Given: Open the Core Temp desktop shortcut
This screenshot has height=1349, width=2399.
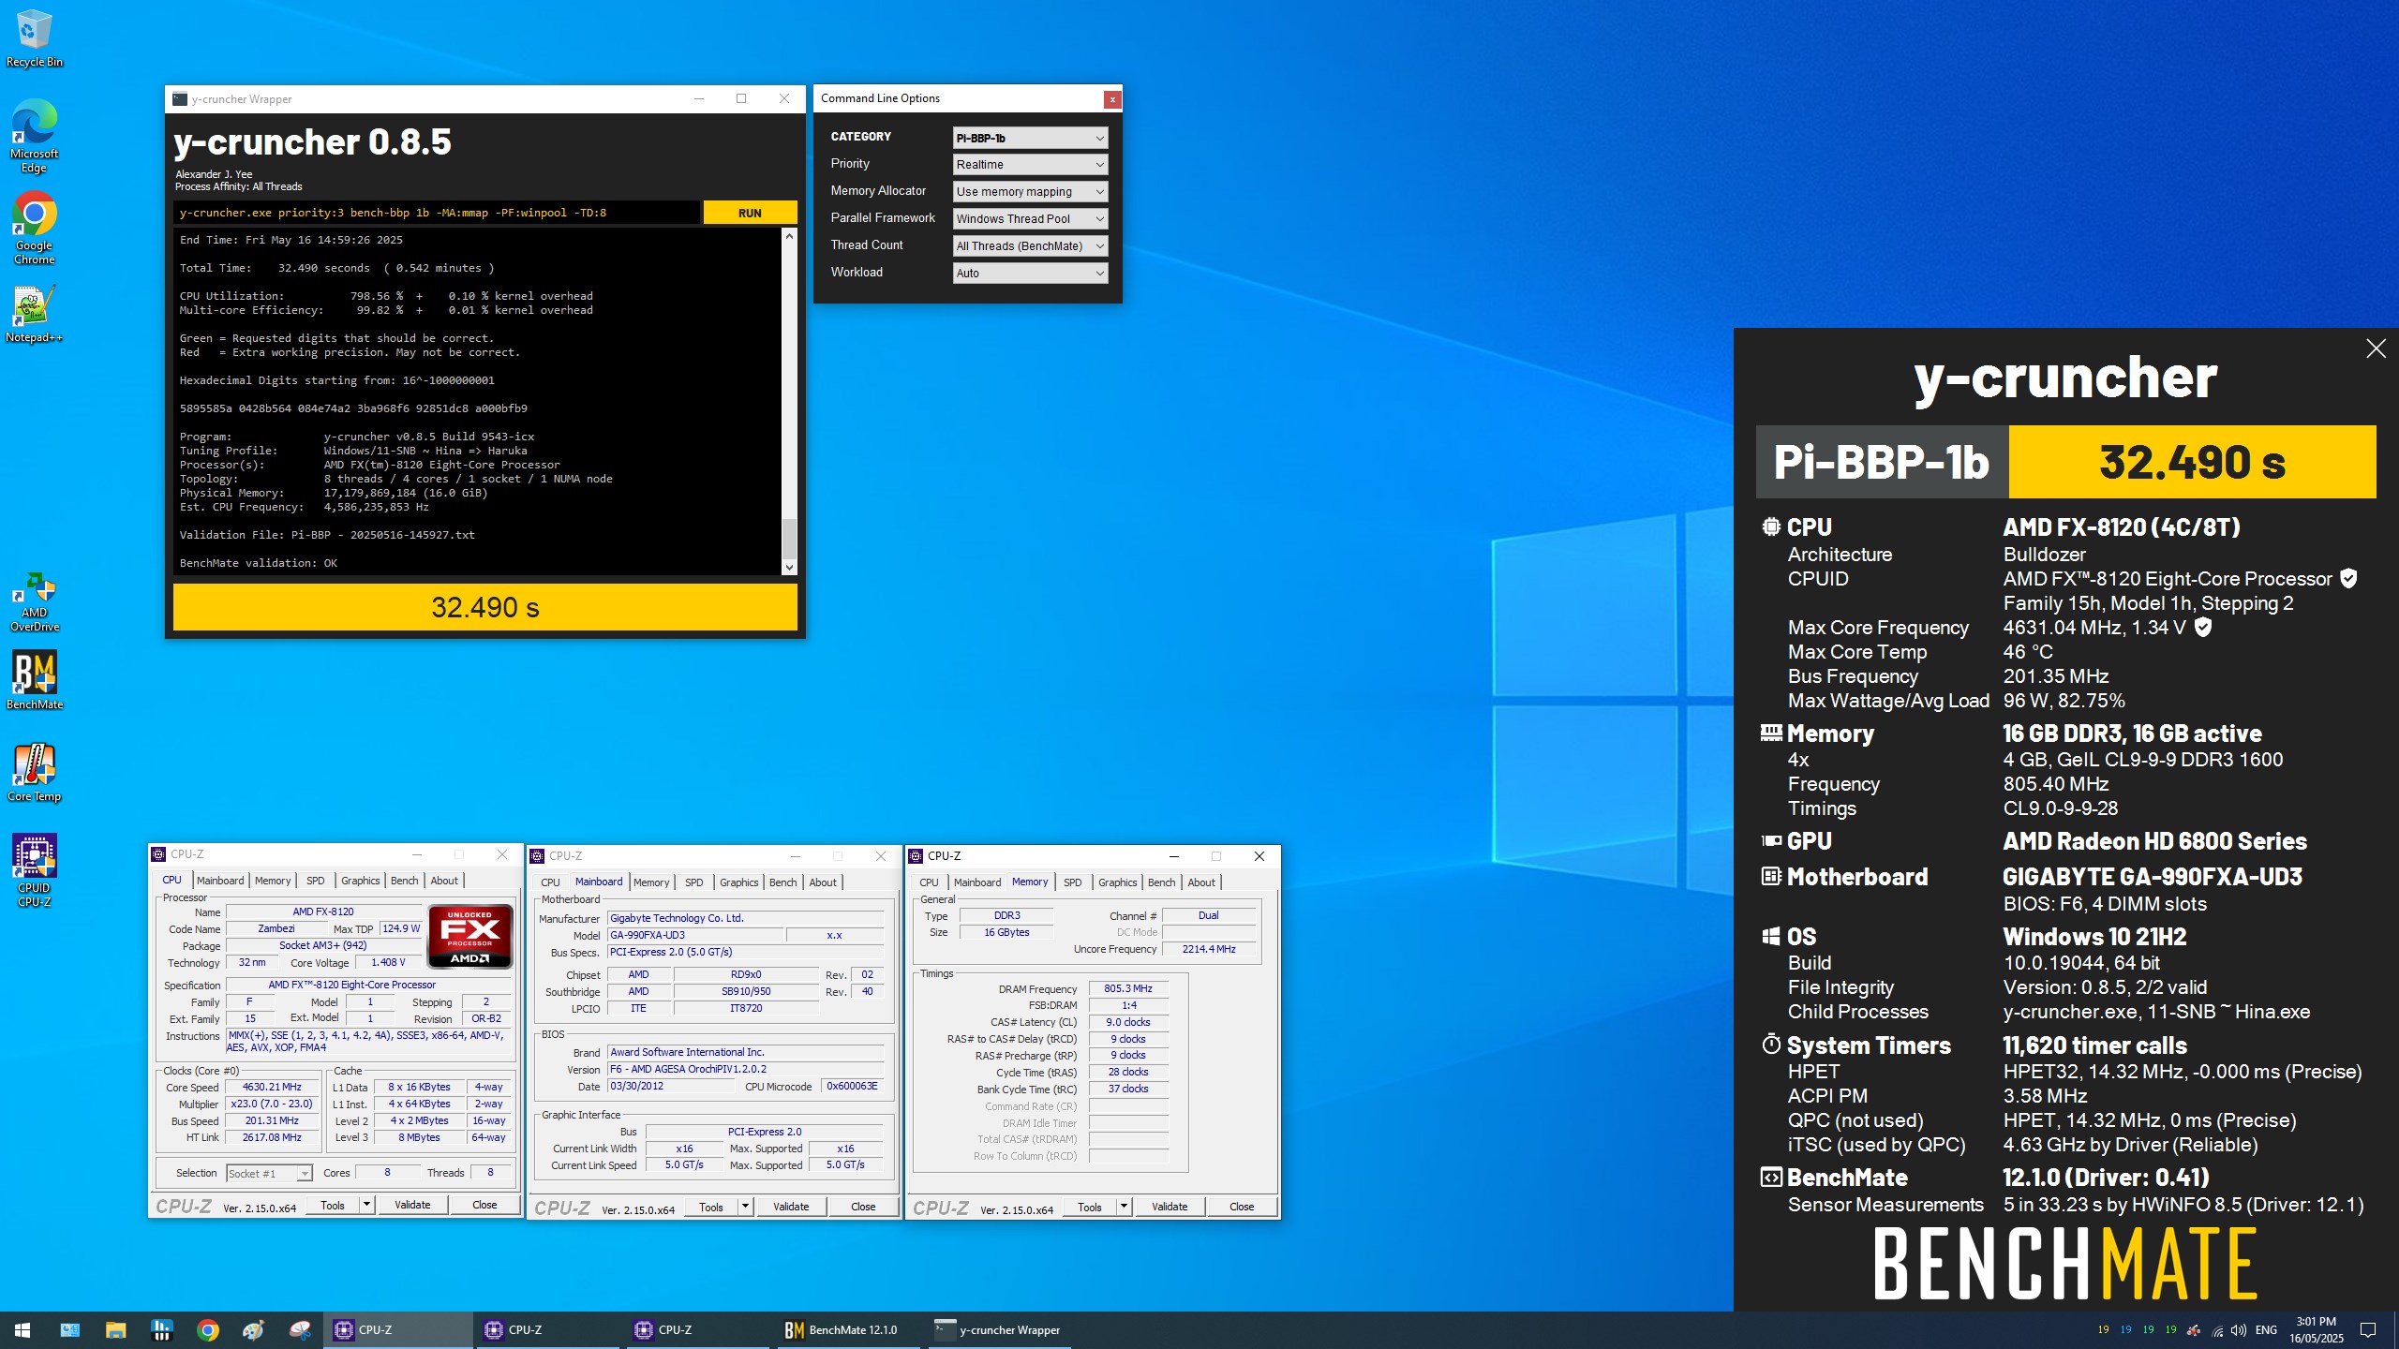Looking at the screenshot, I should [x=34, y=773].
